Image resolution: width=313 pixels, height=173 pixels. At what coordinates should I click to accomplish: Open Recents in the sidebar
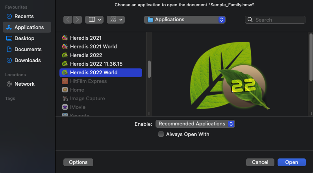(27, 17)
